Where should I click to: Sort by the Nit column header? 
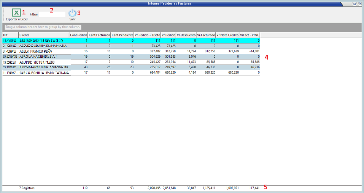pos(10,35)
